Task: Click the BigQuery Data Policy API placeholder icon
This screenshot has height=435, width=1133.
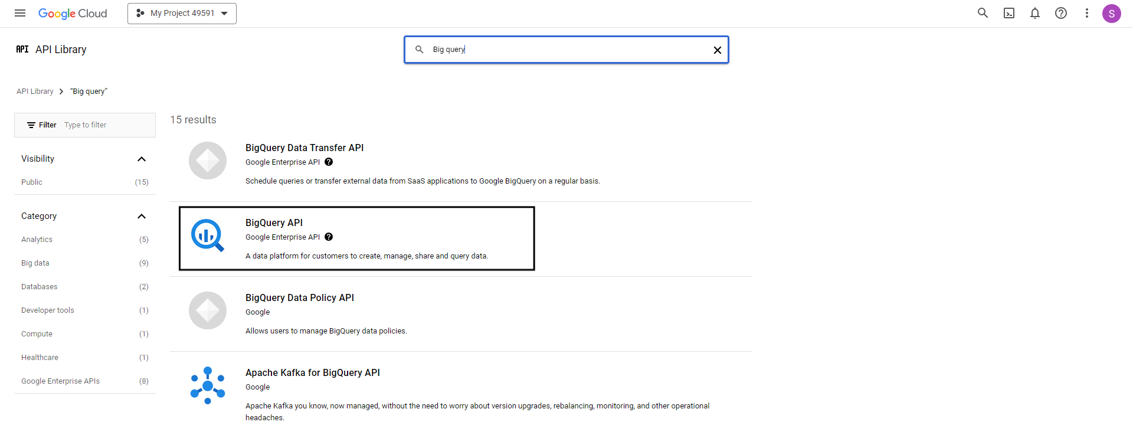Action: click(x=208, y=310)
